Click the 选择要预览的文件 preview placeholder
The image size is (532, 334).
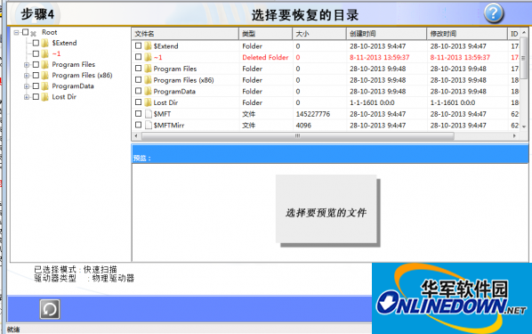pyautogui.click(x=326, y=209)
